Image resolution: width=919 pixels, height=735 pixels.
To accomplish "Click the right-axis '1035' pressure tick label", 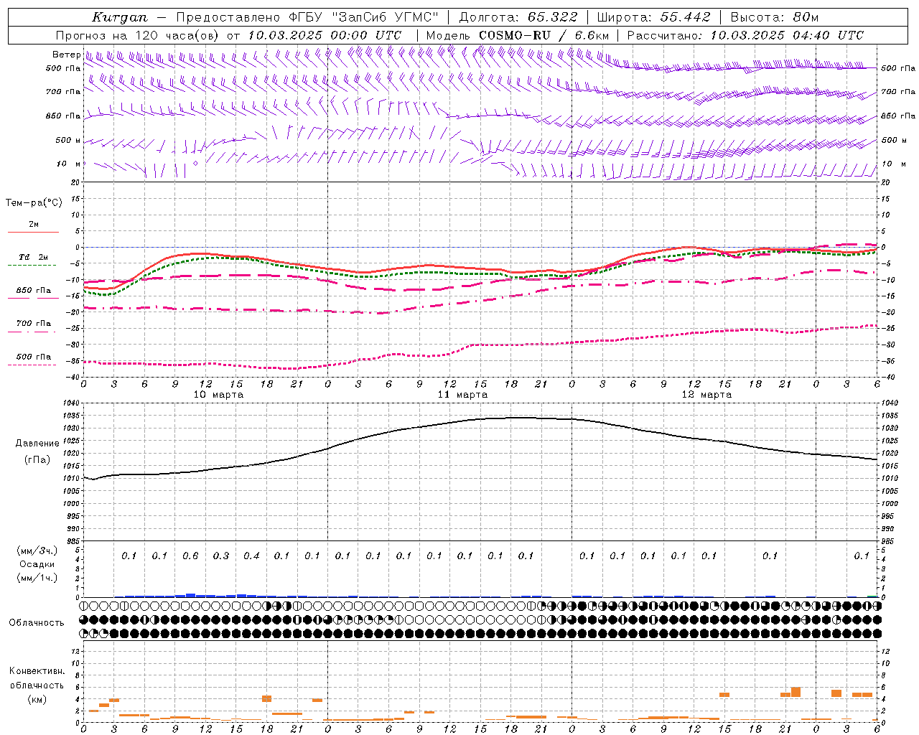I will [889, 416].
